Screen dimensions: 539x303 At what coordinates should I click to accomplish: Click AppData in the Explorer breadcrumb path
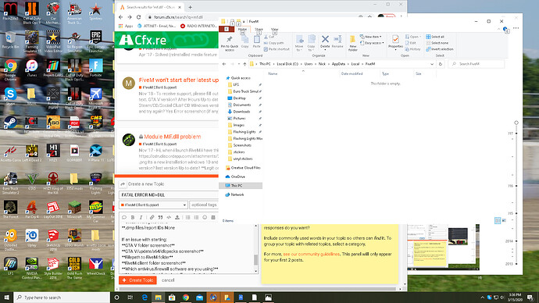point(338,64)
